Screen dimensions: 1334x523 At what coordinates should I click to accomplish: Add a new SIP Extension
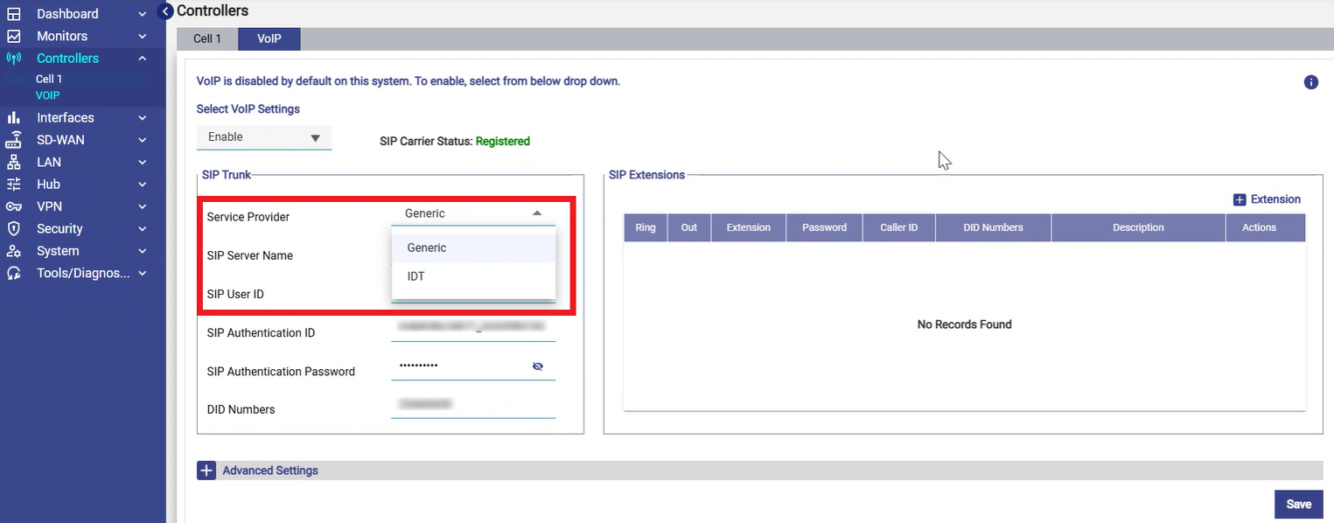1267,199
